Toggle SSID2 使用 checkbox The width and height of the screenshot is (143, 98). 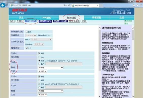(x=39, y=77)
